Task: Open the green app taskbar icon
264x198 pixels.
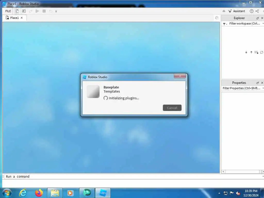Action: tap(87, 193)
